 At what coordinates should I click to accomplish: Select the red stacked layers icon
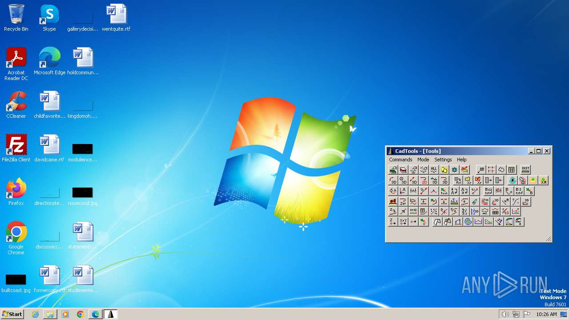coord(403,169)
